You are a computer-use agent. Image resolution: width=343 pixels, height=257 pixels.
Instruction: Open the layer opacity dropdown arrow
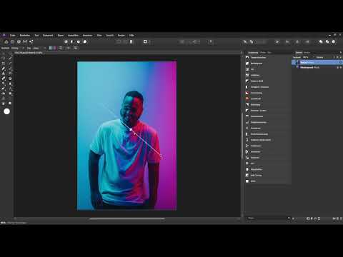pos(314,57)
